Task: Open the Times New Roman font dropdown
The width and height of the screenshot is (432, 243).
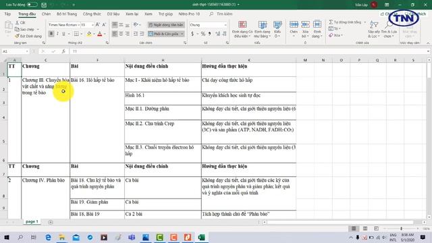Action: 78,25
